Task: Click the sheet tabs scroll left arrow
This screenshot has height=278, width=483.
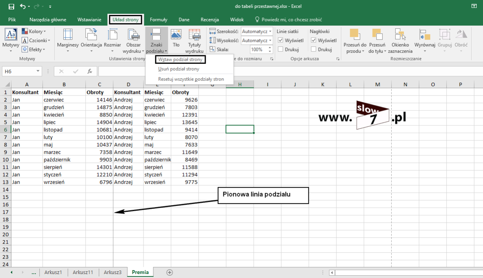Action: [x=11, y=272]
